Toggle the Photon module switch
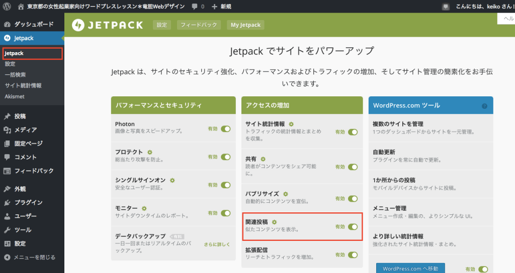The width and height of the screenshot is (515, 273). tap(226, 129)
